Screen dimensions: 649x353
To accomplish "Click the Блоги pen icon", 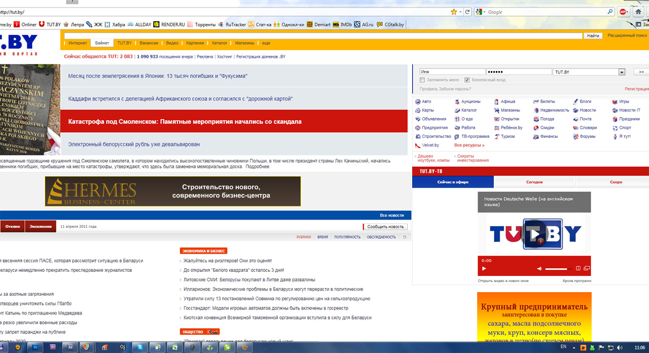I will (x=575, y=102).
